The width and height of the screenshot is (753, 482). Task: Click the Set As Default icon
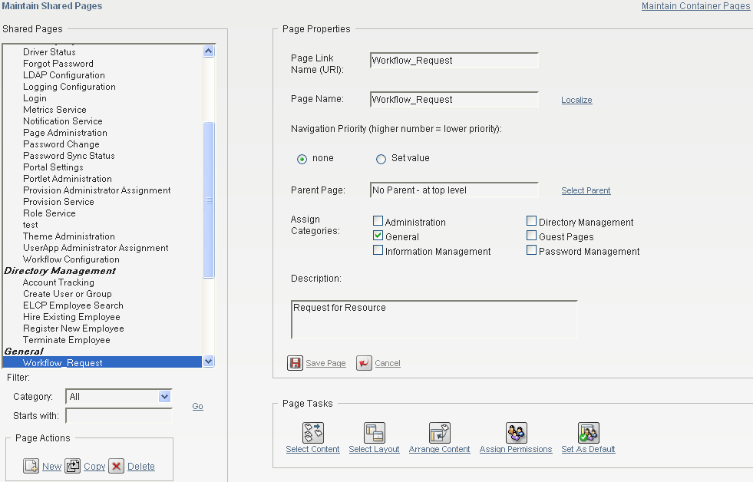[588, 433]
